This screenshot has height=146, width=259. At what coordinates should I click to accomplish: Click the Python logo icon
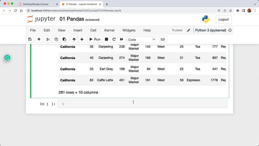pos(206,19)
